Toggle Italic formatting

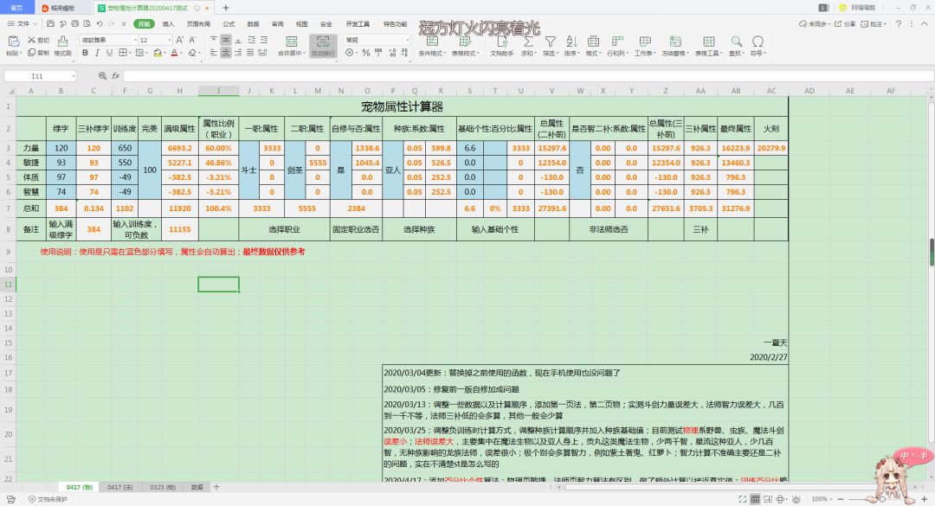point(97,53)
